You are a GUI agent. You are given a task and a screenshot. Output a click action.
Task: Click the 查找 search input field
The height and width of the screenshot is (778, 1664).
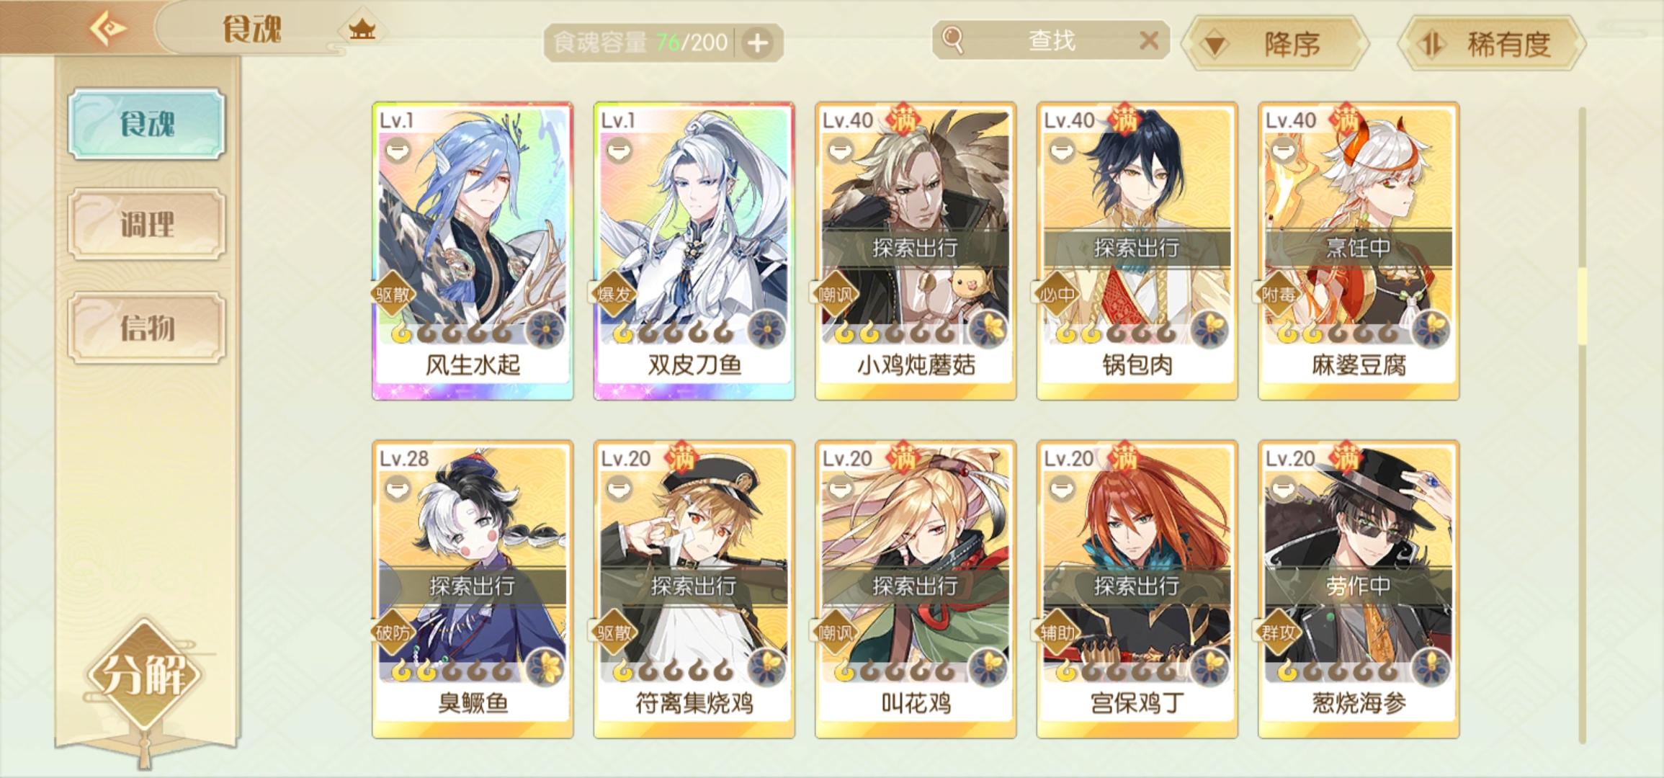(1050, 40)
